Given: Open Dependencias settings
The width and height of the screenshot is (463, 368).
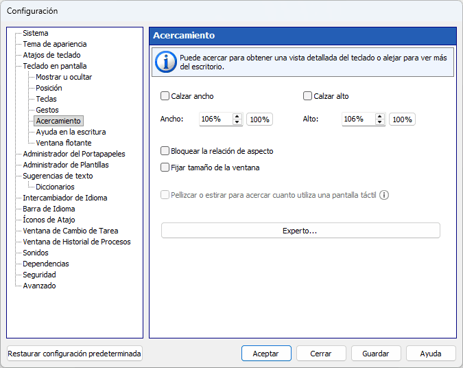Looking at the screenshot, I should (46, 264).
